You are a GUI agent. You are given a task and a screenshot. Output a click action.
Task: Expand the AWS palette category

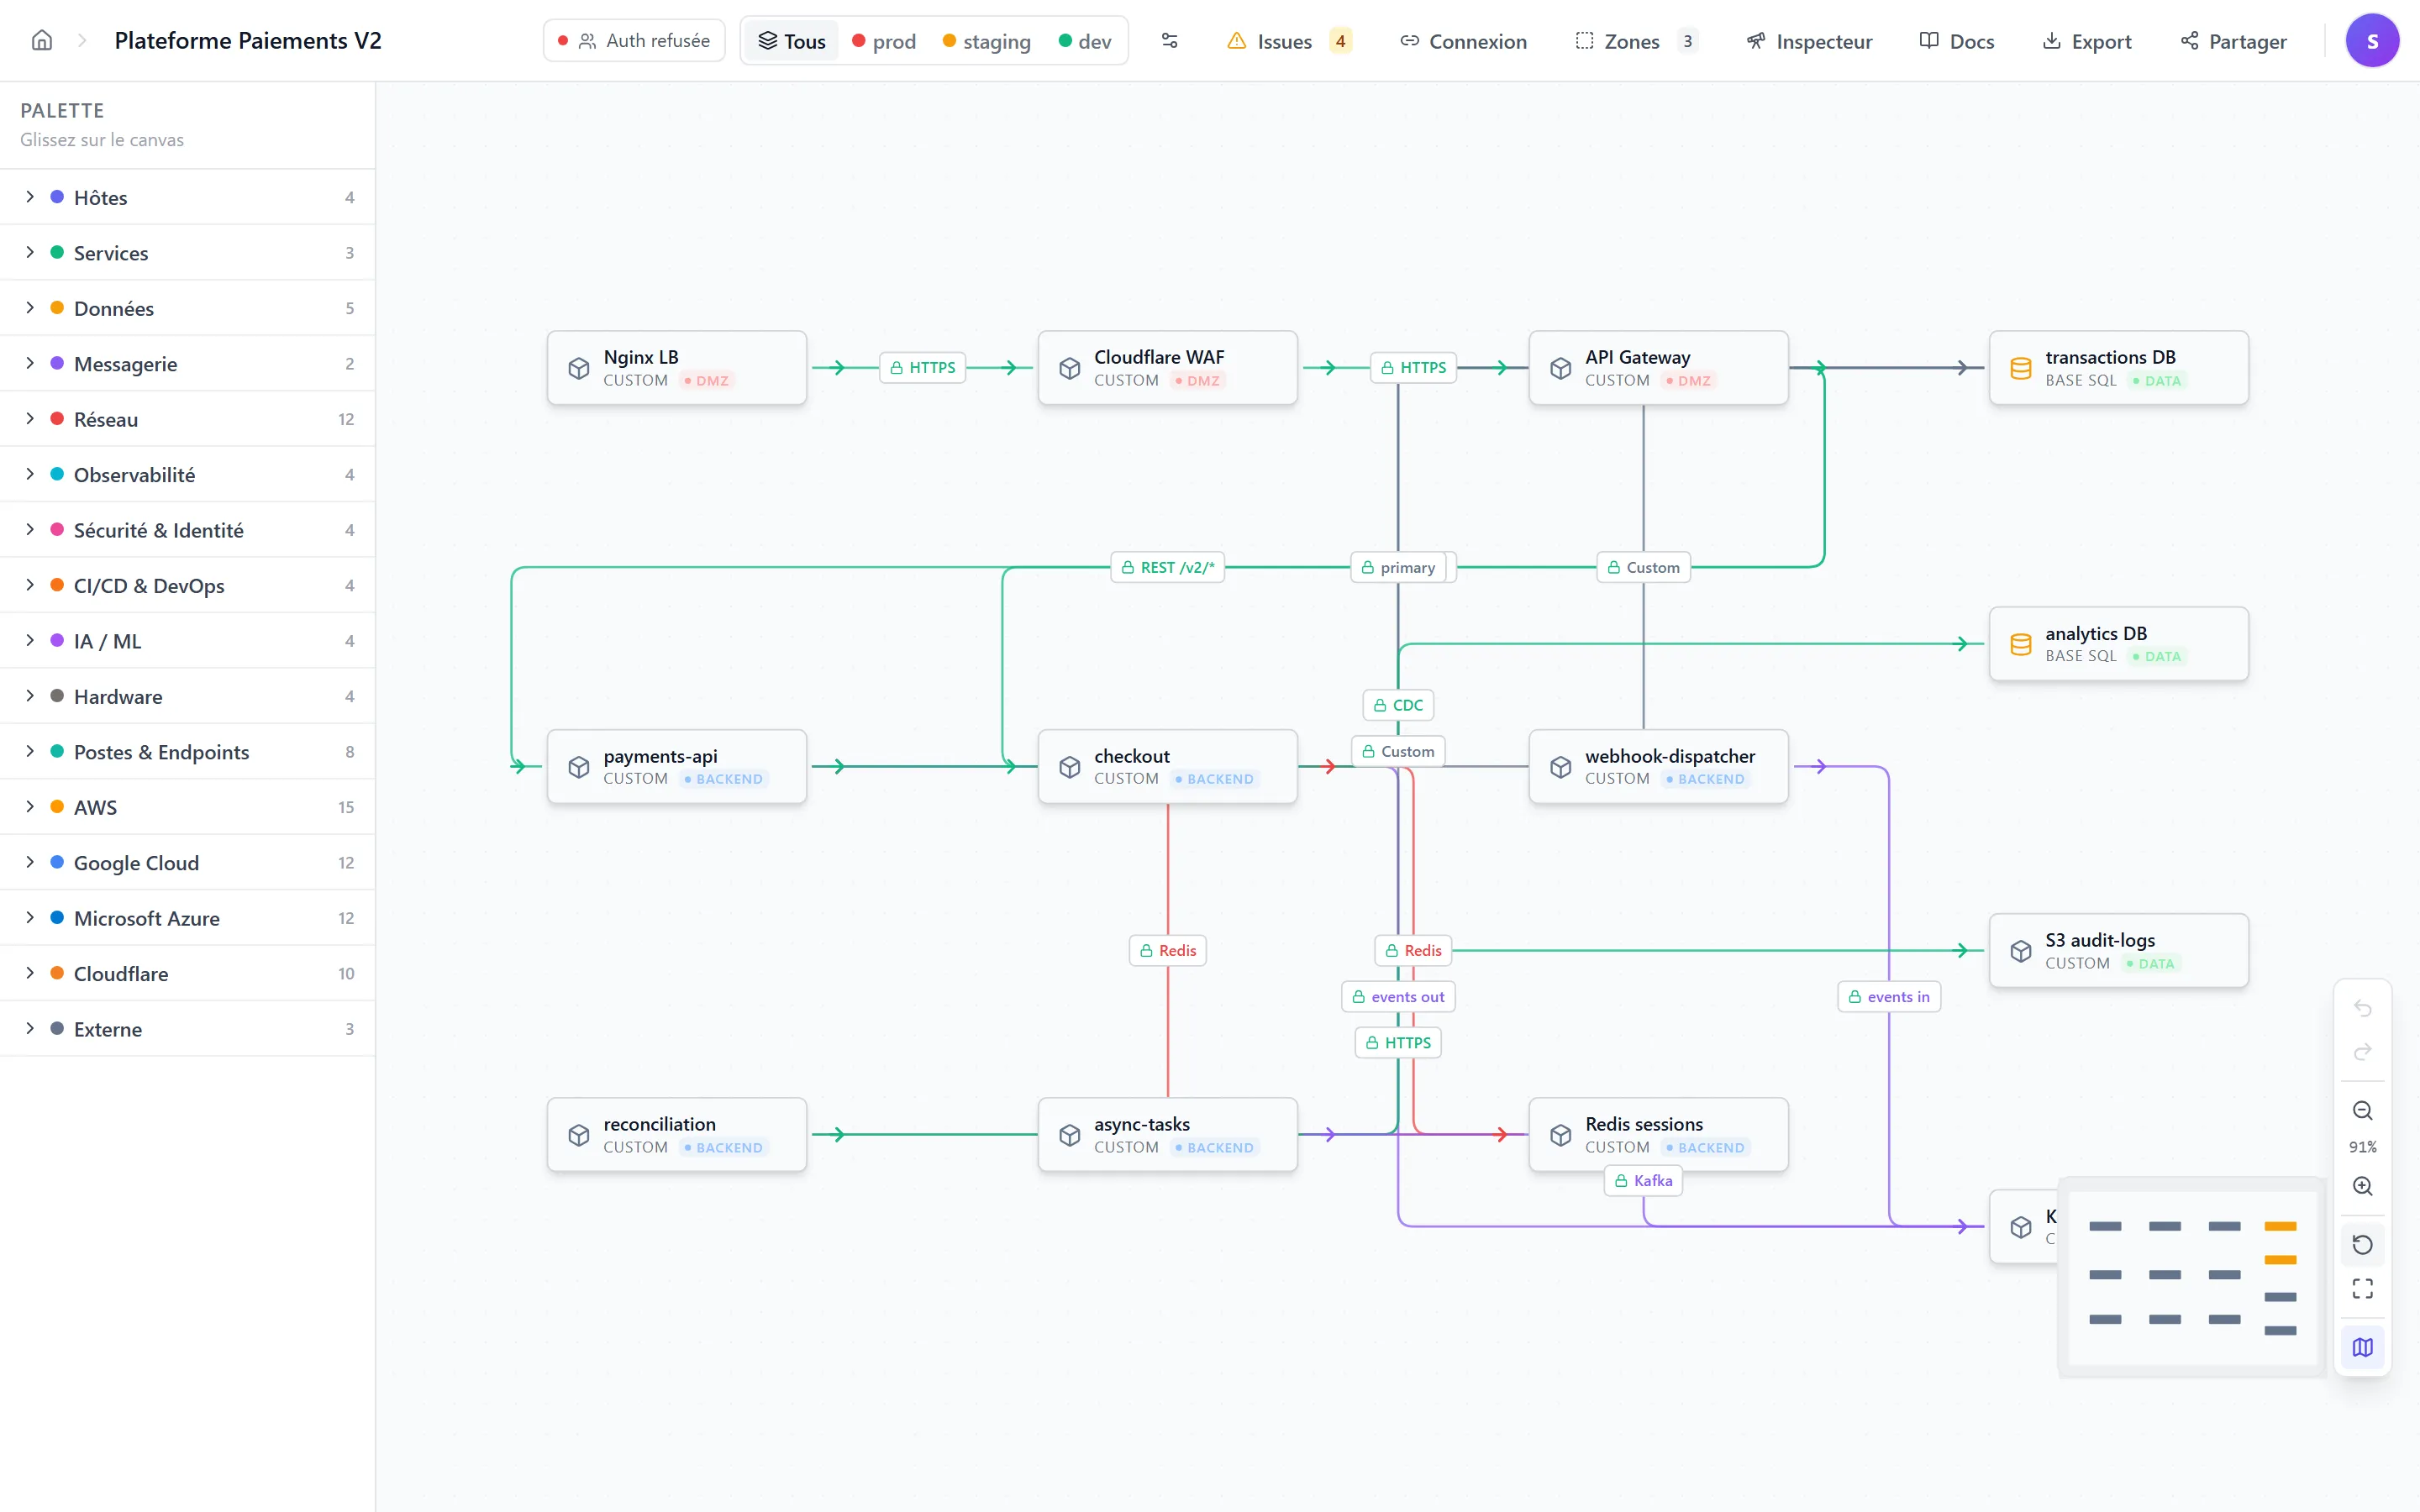click(x=188, y=807)
